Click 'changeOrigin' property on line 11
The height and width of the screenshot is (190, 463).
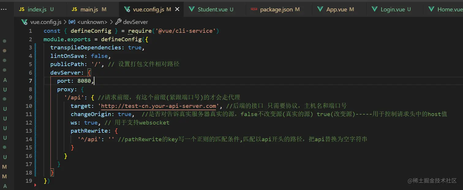tap(91, 114)
